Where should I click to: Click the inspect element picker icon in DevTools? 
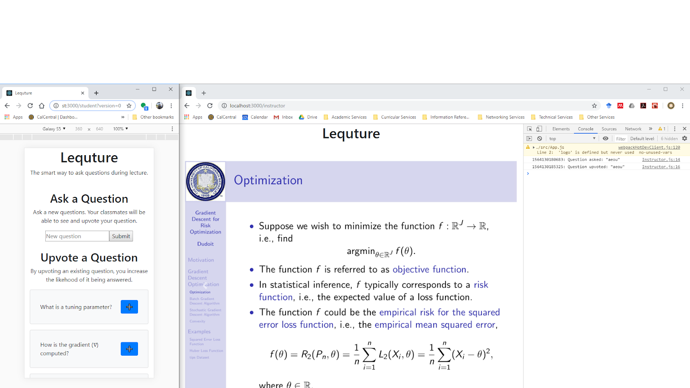pos(530,129)
